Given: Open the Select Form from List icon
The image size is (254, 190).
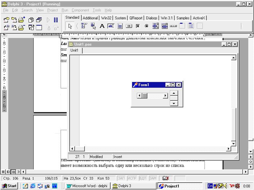Looking at the screenshot, I should 39,20.
